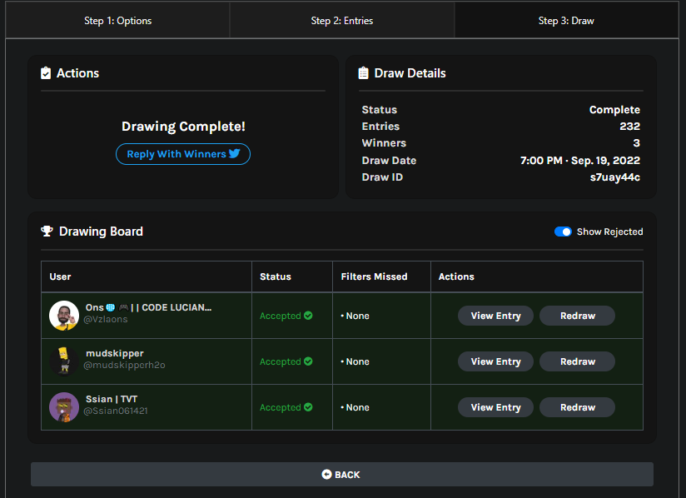Redraw the Ssian | TVT winner
The width and height of the screenshot is (686, 498).
click(577, 407)
